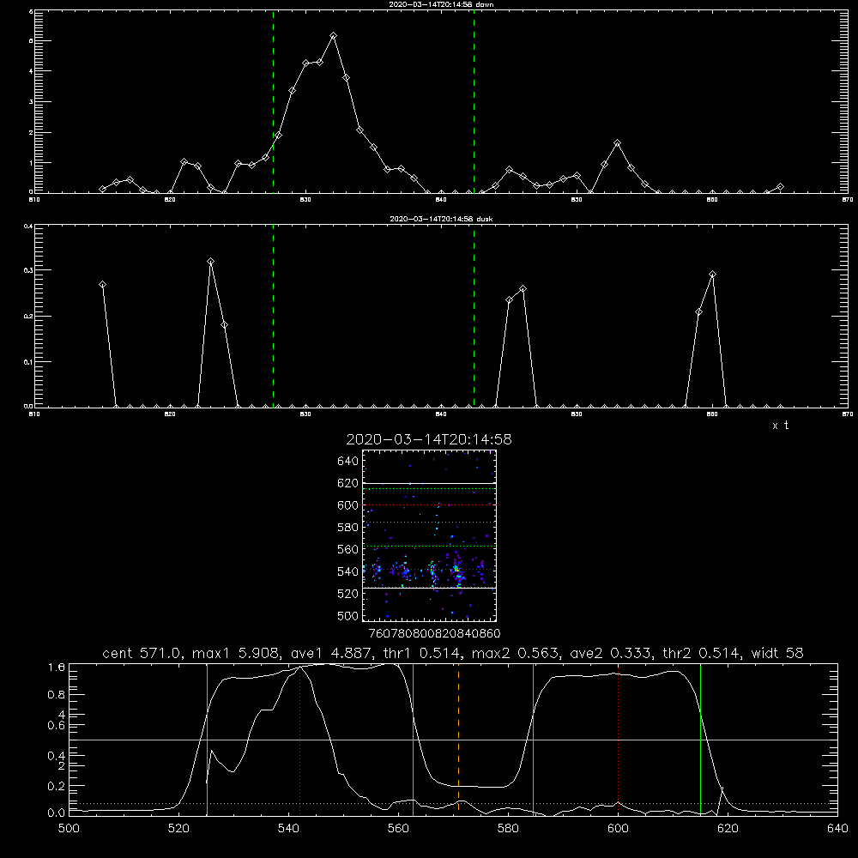Image resolution: width=858 pixels, height=858 pixels.
Task: Click the '520' x-axis label of bottom plot
Action: point(178,829)
